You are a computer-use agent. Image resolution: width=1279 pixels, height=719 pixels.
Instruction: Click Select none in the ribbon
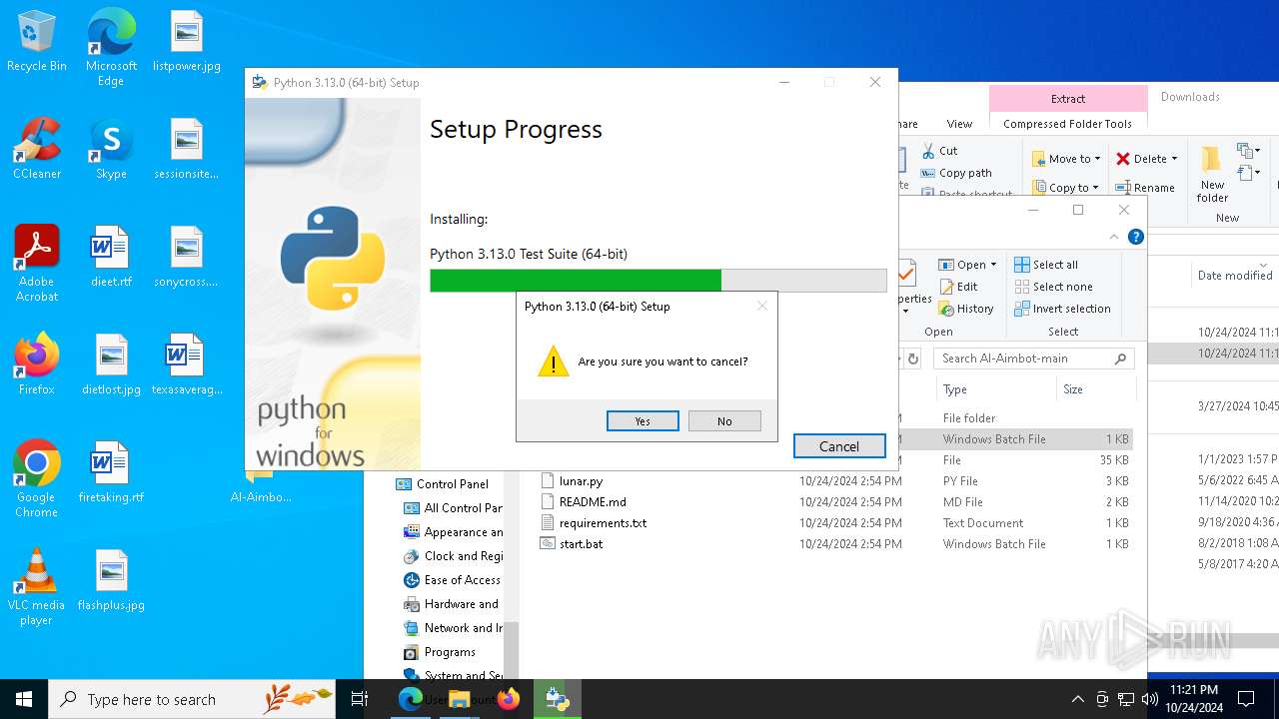(x=1054, y=287)
